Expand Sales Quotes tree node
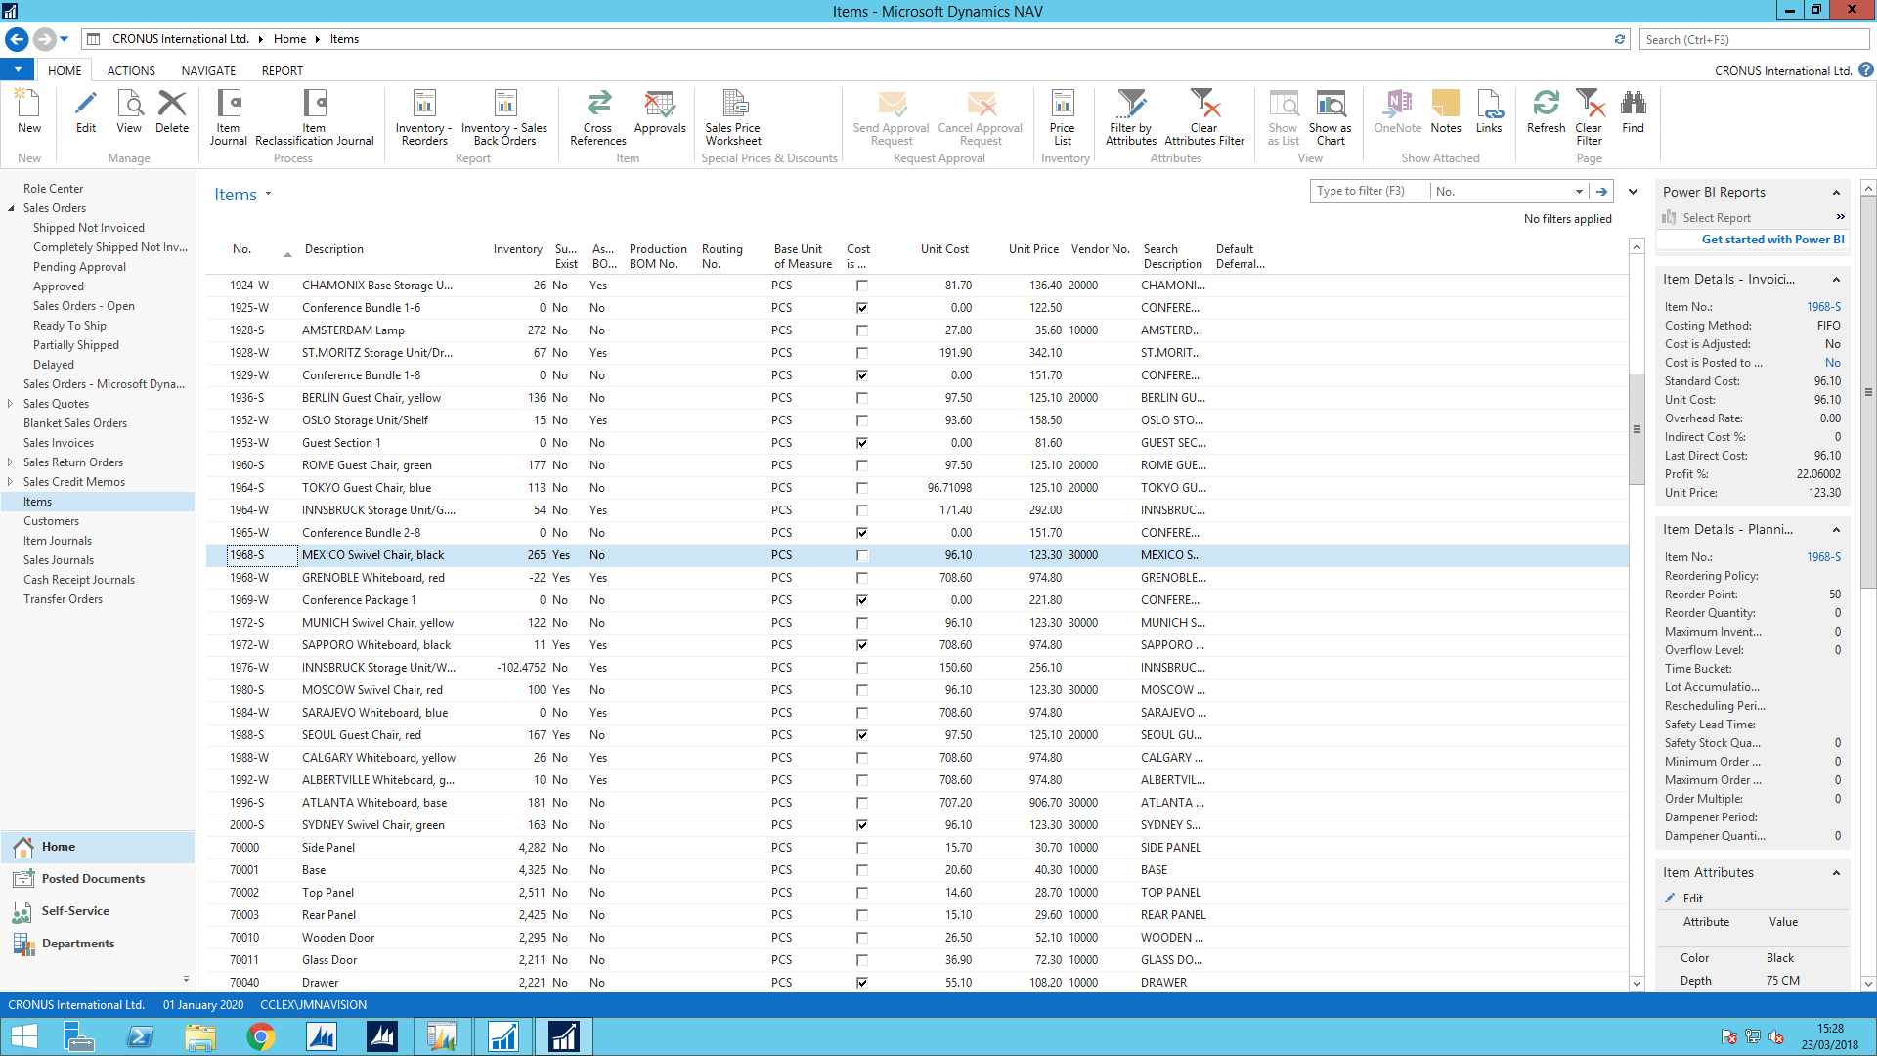Viewport: 1877px width, 1056px height. tap(11, 404)
